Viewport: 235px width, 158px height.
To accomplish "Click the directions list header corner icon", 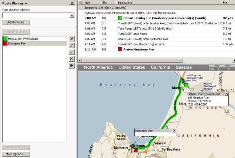I will coord(80,2).
